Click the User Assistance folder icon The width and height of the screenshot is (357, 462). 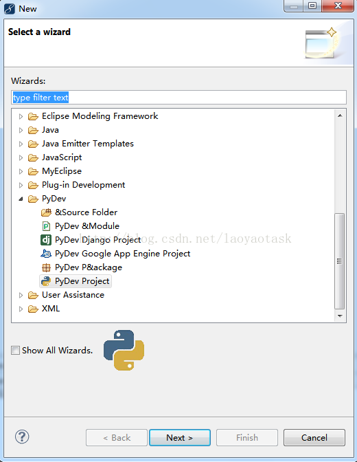coord(33,295)
